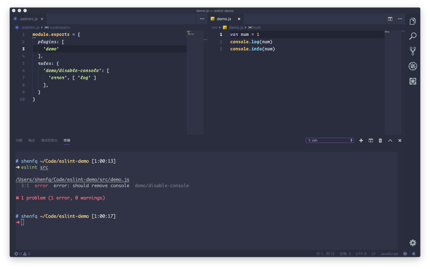Click 'console.log(num)' line in demo.js
The width and height of the screenshot is (430, 269).
[x=251, y=42]
